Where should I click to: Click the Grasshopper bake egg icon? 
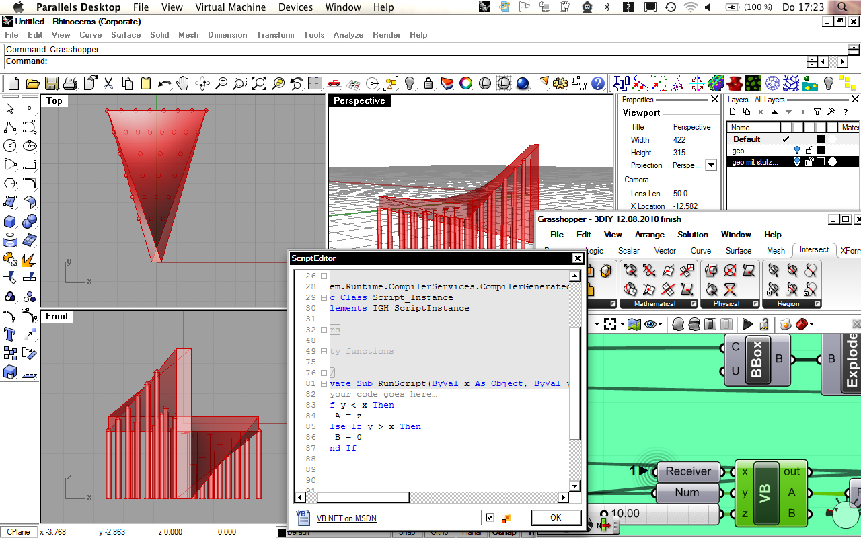coord(785,324)
